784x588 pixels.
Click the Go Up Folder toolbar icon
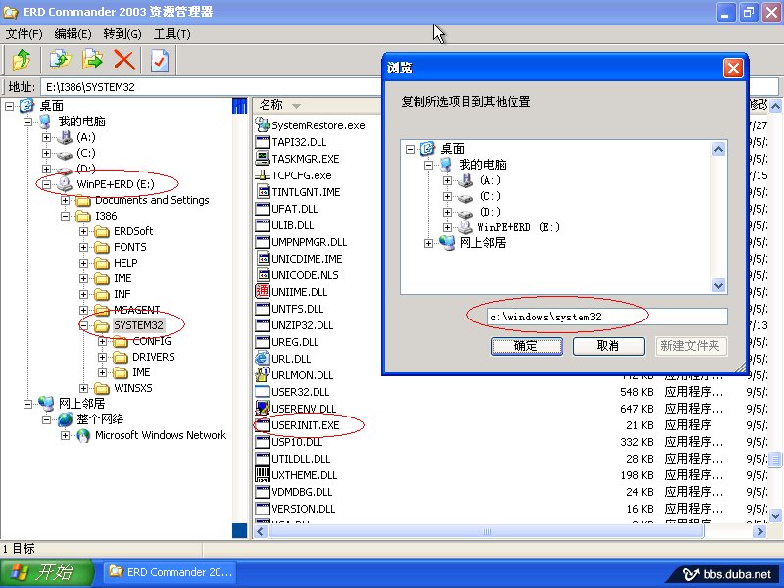22,58
